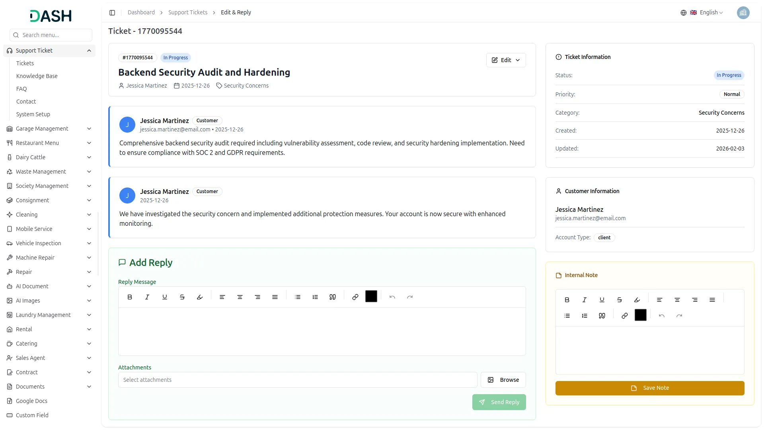Apply strikethrough in Internal Note editor
This screenshot has height=430, width=764.
coord(620,300)
